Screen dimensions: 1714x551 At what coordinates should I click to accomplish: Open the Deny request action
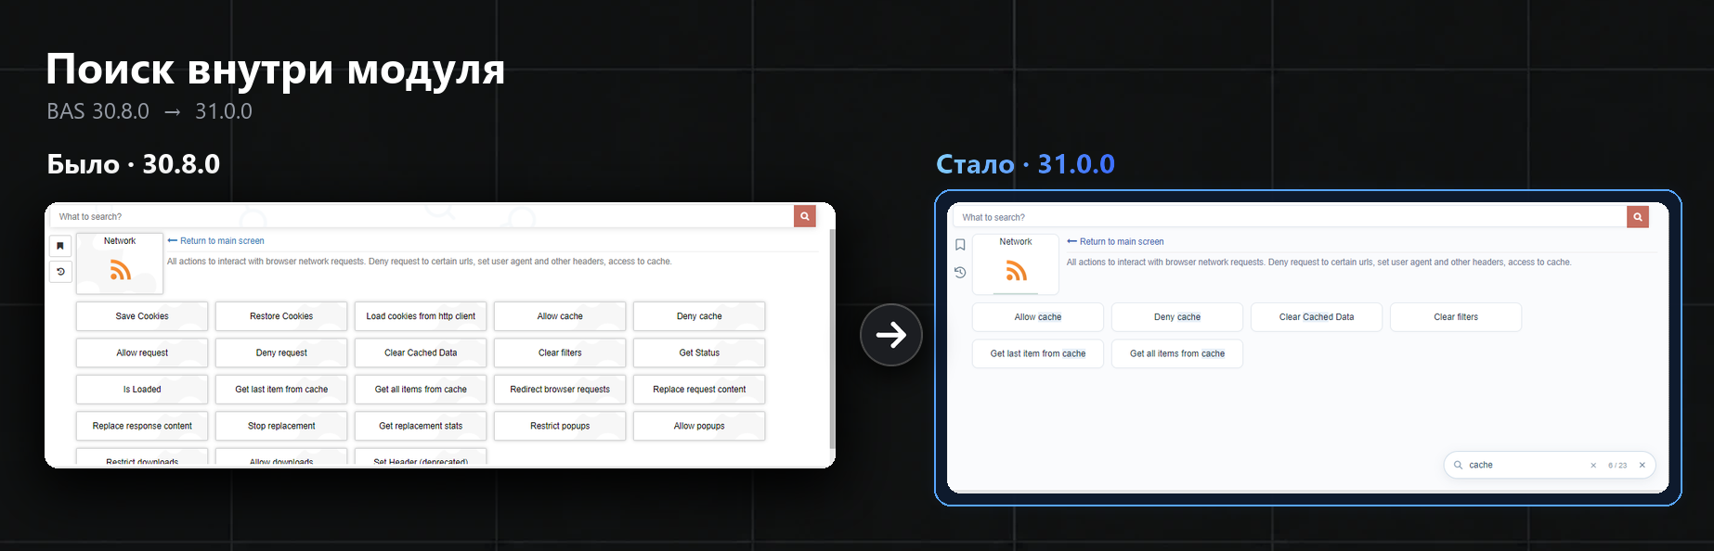tap(281, 352)
